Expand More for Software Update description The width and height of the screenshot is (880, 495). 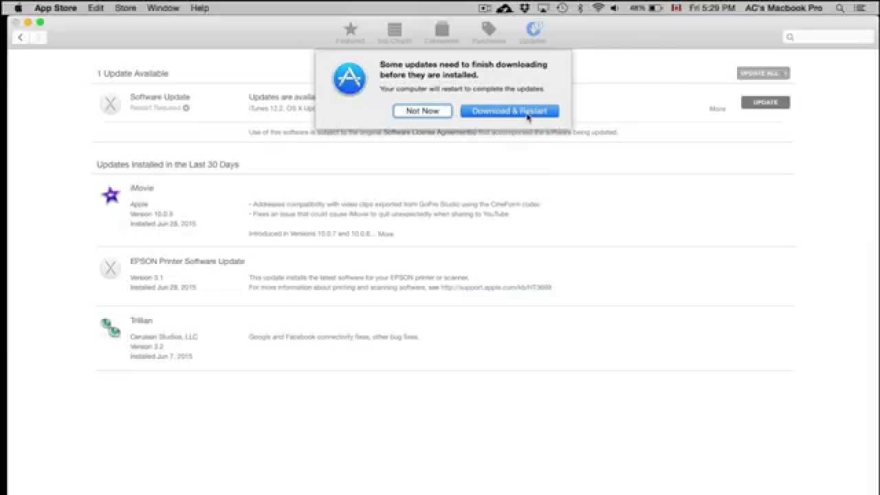(717, 109)
